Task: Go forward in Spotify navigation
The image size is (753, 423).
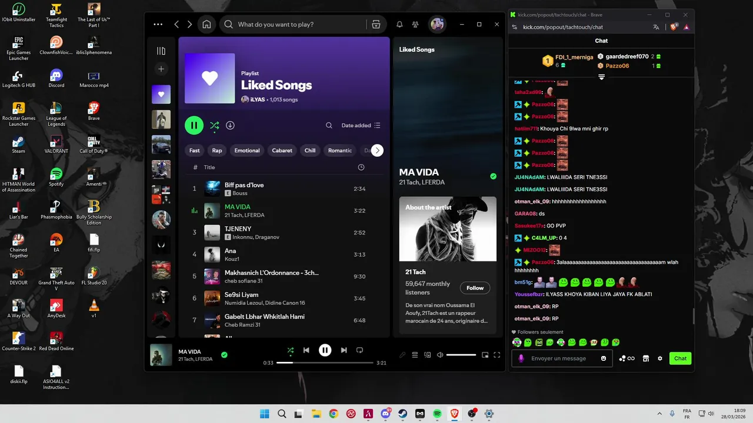Action: 189,24
